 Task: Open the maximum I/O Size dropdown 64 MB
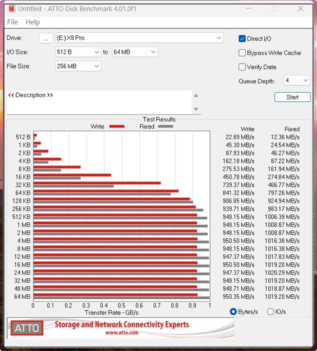coord(135,52)
